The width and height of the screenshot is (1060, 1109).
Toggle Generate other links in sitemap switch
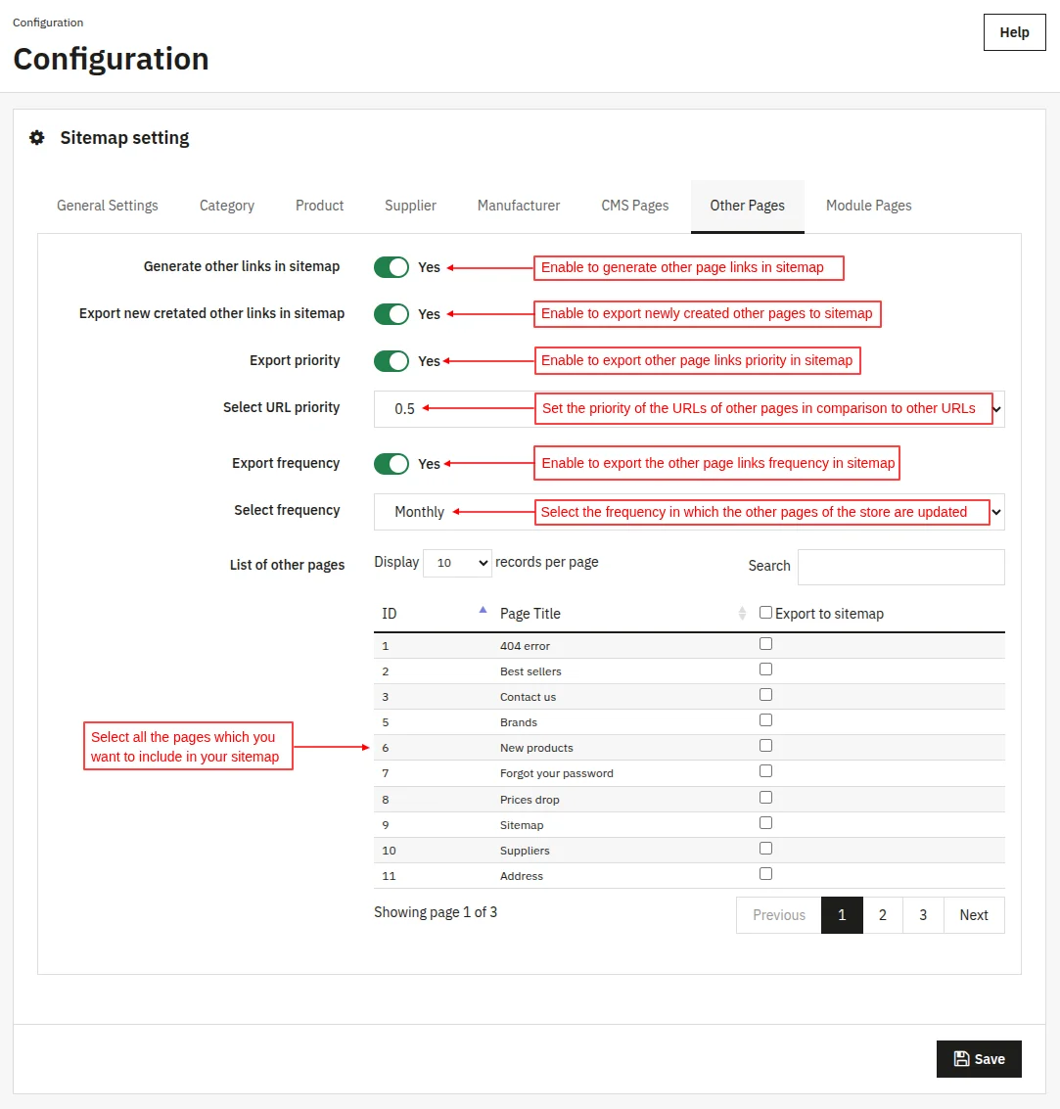(392, 267)
